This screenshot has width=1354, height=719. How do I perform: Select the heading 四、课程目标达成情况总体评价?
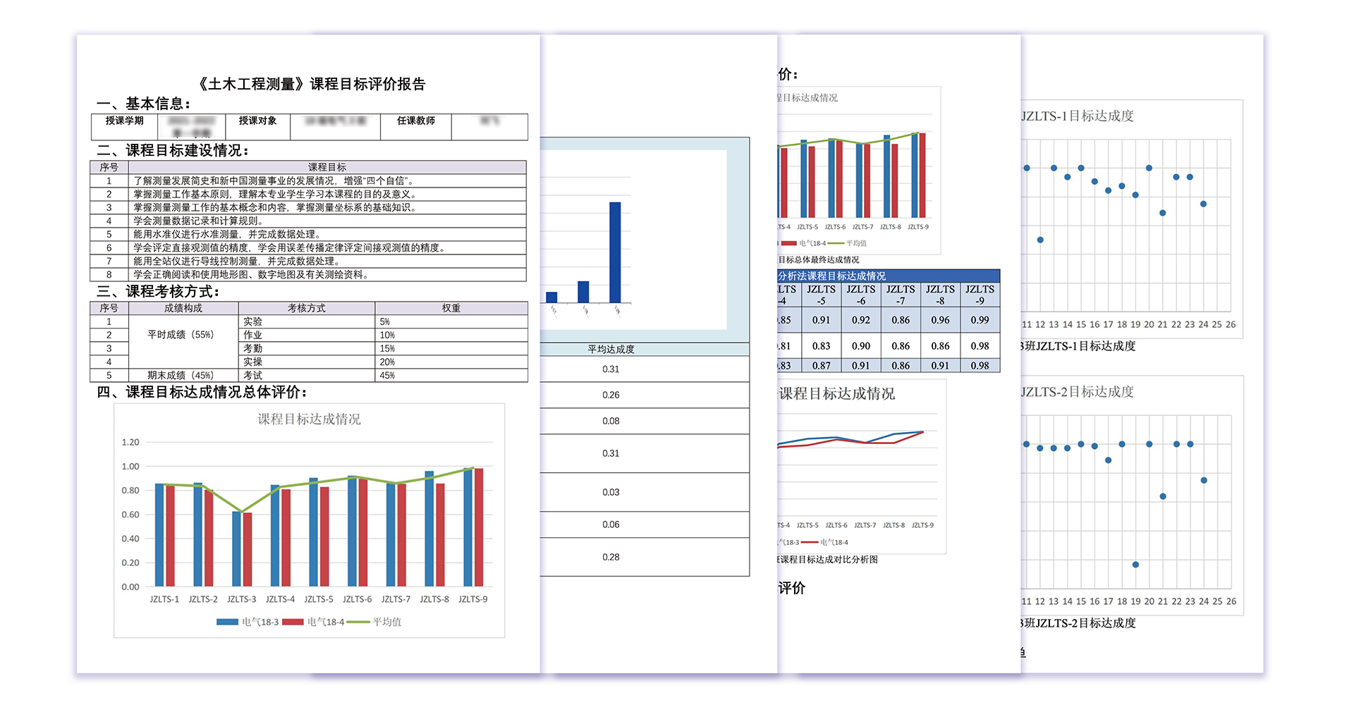(x=202, y=392)
